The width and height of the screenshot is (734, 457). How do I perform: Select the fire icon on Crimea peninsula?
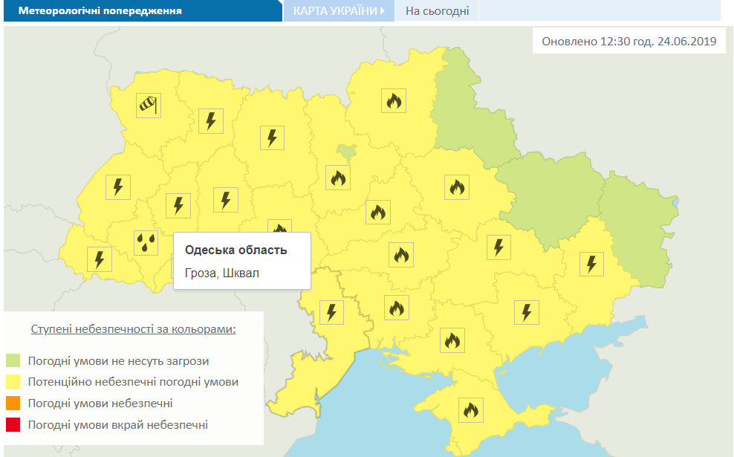point(471,410)
